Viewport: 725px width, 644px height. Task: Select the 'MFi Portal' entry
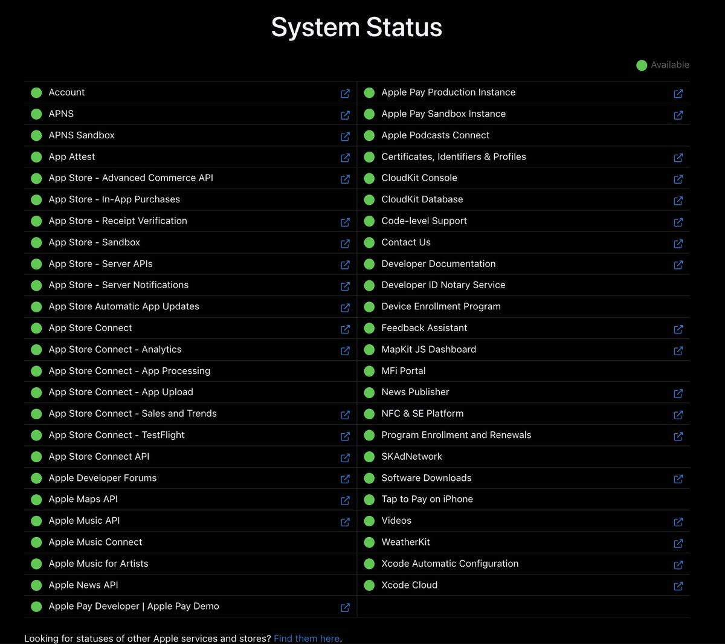point(403,371)
